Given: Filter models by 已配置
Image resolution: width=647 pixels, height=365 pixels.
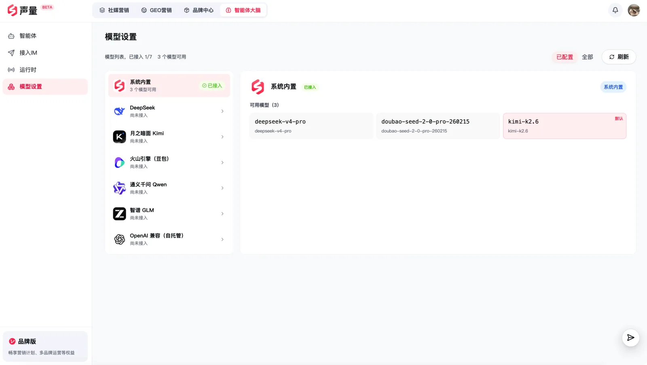Looking at the screenshot, I should tap(565, 57).
